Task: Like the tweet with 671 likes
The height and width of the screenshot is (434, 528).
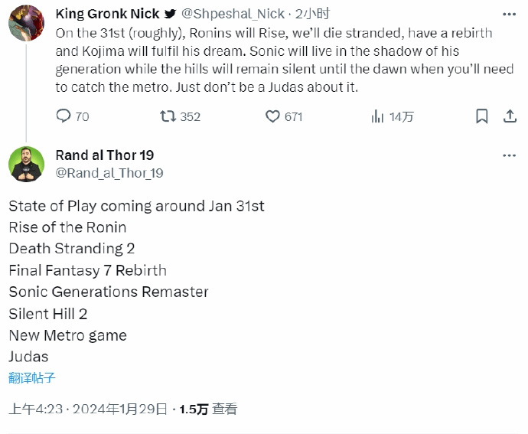Action: tap(273, 116)
